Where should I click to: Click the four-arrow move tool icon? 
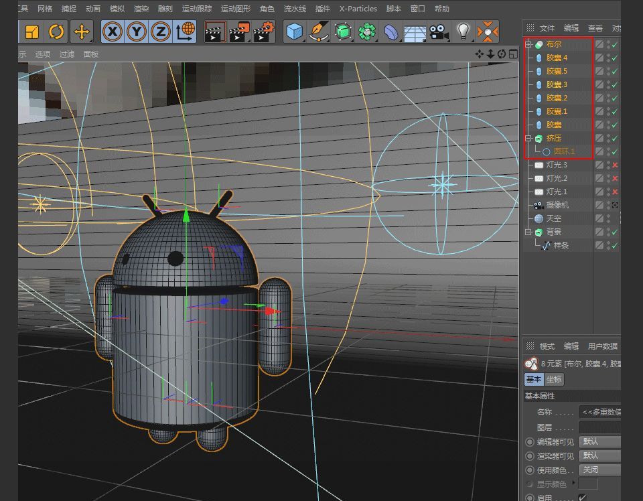82,31
